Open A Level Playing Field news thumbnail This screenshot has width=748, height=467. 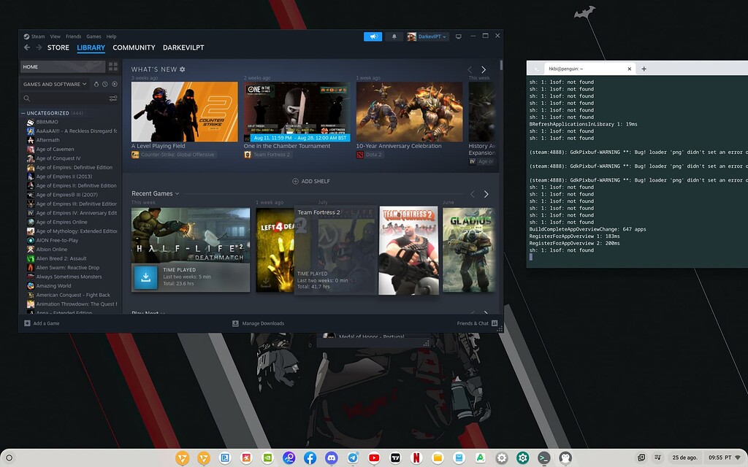pos(185,112)
